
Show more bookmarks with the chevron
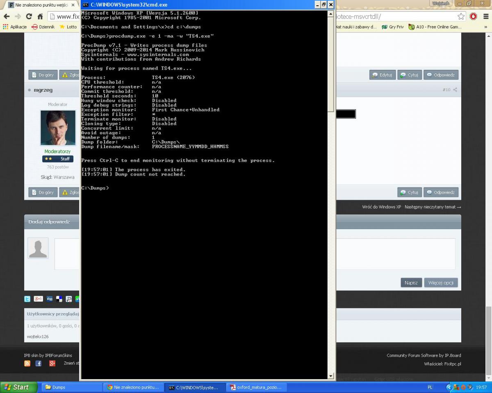pos(486,27)
